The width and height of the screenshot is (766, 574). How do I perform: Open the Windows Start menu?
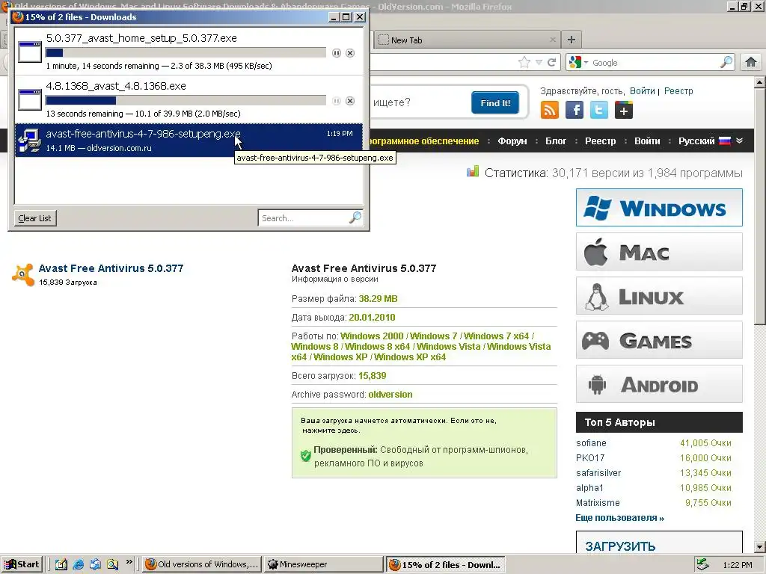click(22, 564)
